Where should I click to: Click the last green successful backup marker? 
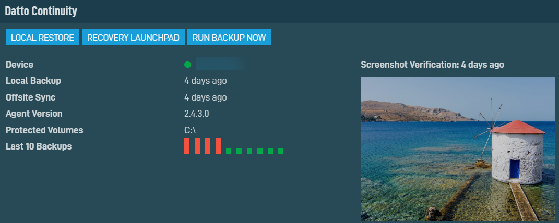pos(281,151)
